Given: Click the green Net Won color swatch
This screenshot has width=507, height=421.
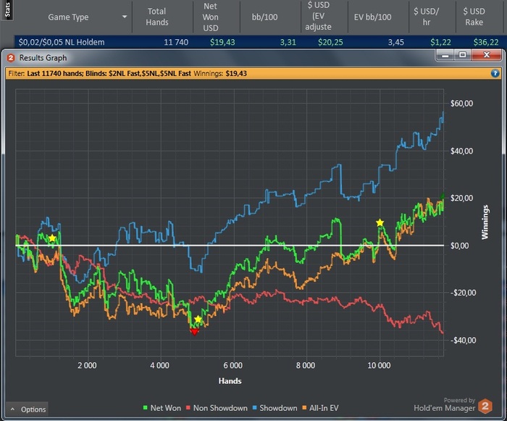Looking at the screenshot, I should point(145,408).
